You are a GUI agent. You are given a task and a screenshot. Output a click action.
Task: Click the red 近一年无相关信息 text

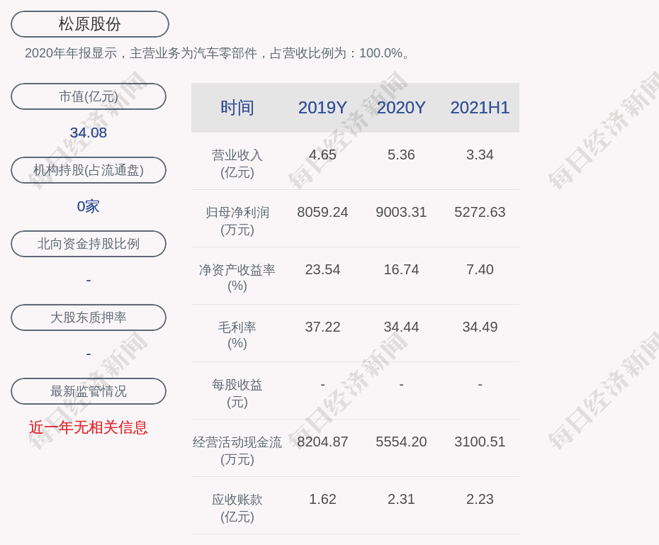point(89,427)
